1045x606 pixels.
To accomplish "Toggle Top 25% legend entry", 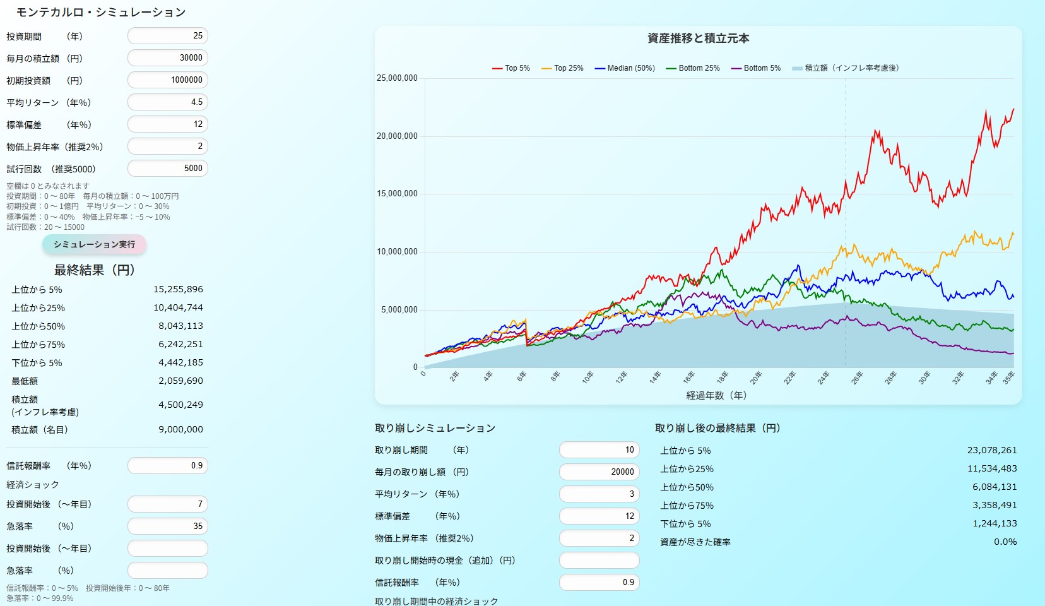I will click(562, 68).
